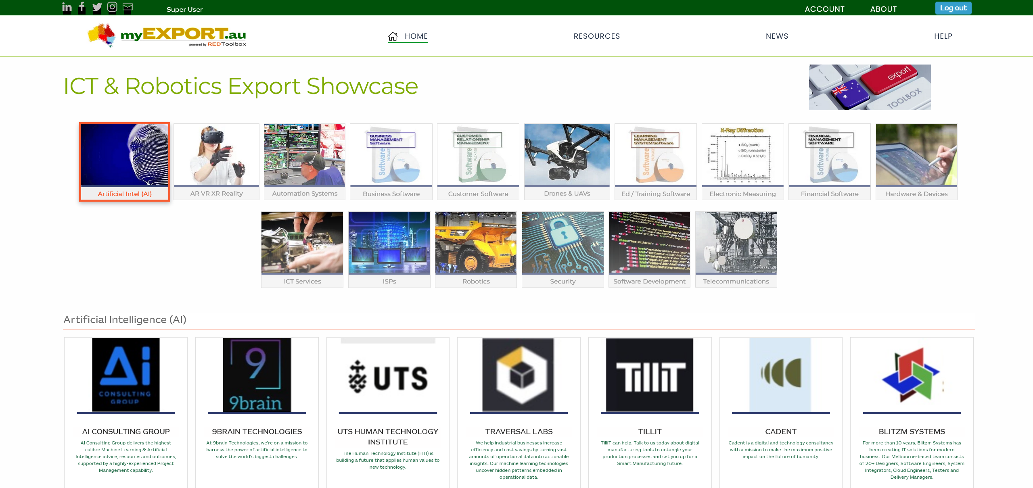Go to the HOME menu item
The image size is (1033, 488).
coord(416,36)
